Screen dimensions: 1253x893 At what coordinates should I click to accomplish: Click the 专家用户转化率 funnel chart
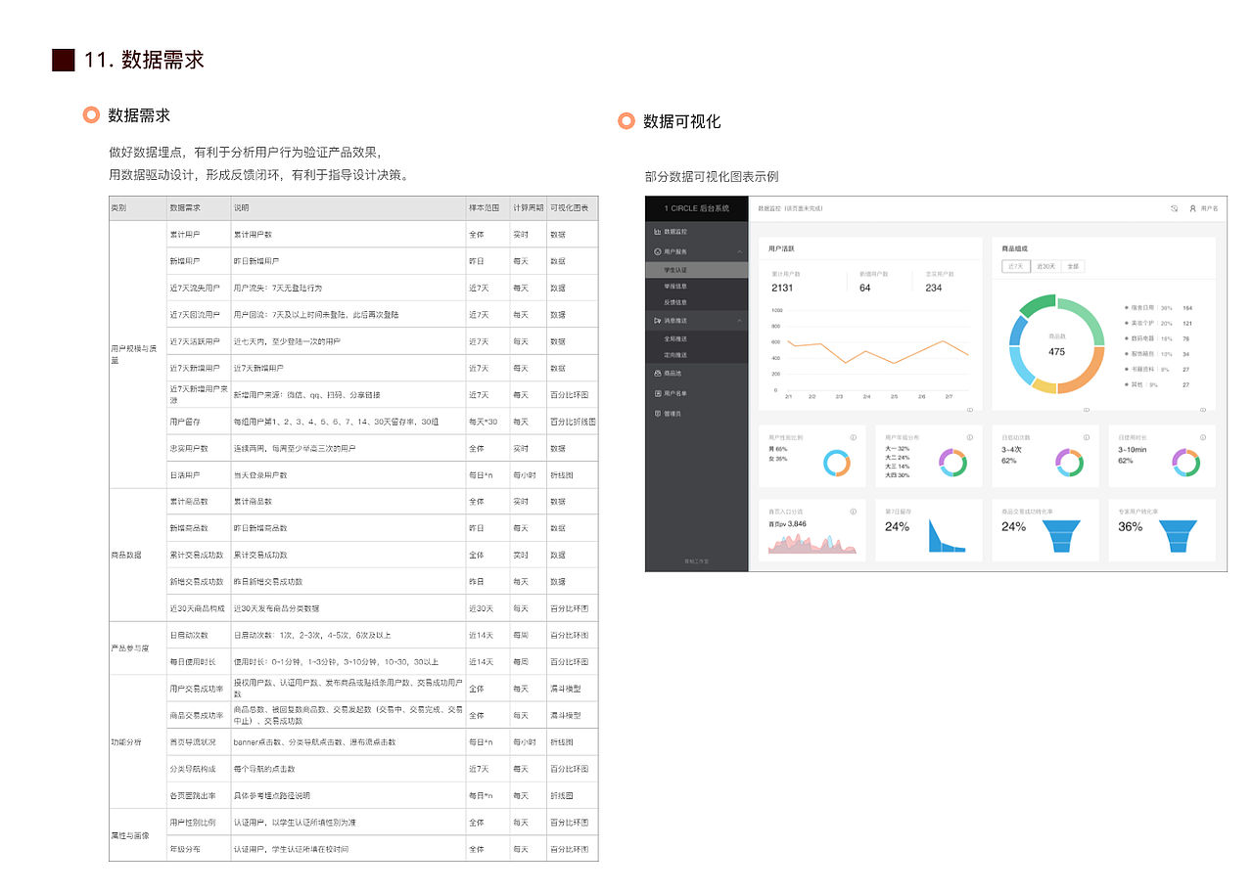[1179, 537]
